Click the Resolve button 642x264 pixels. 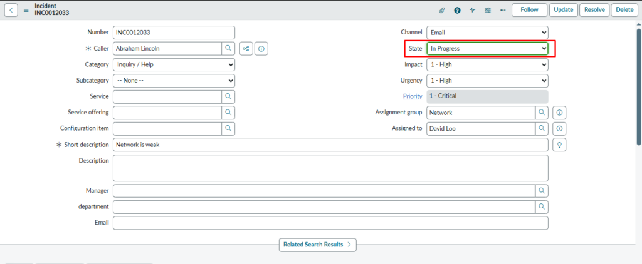594,10
